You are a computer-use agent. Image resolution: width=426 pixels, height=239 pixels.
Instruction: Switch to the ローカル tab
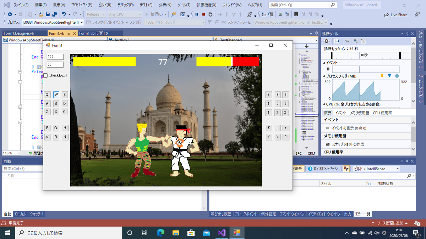[x=21, y=214]
